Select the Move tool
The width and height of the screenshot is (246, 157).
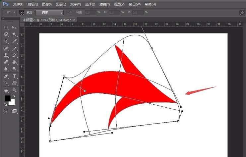pos(15,27)
